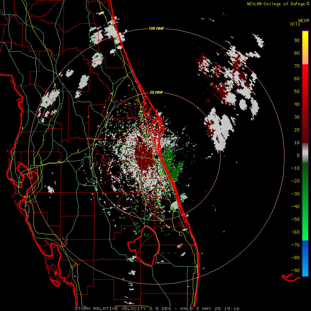The width and height of the screenshot is (311, 311).
Task: Select the 50 NMI range ring label
Action: click(156, 92)
